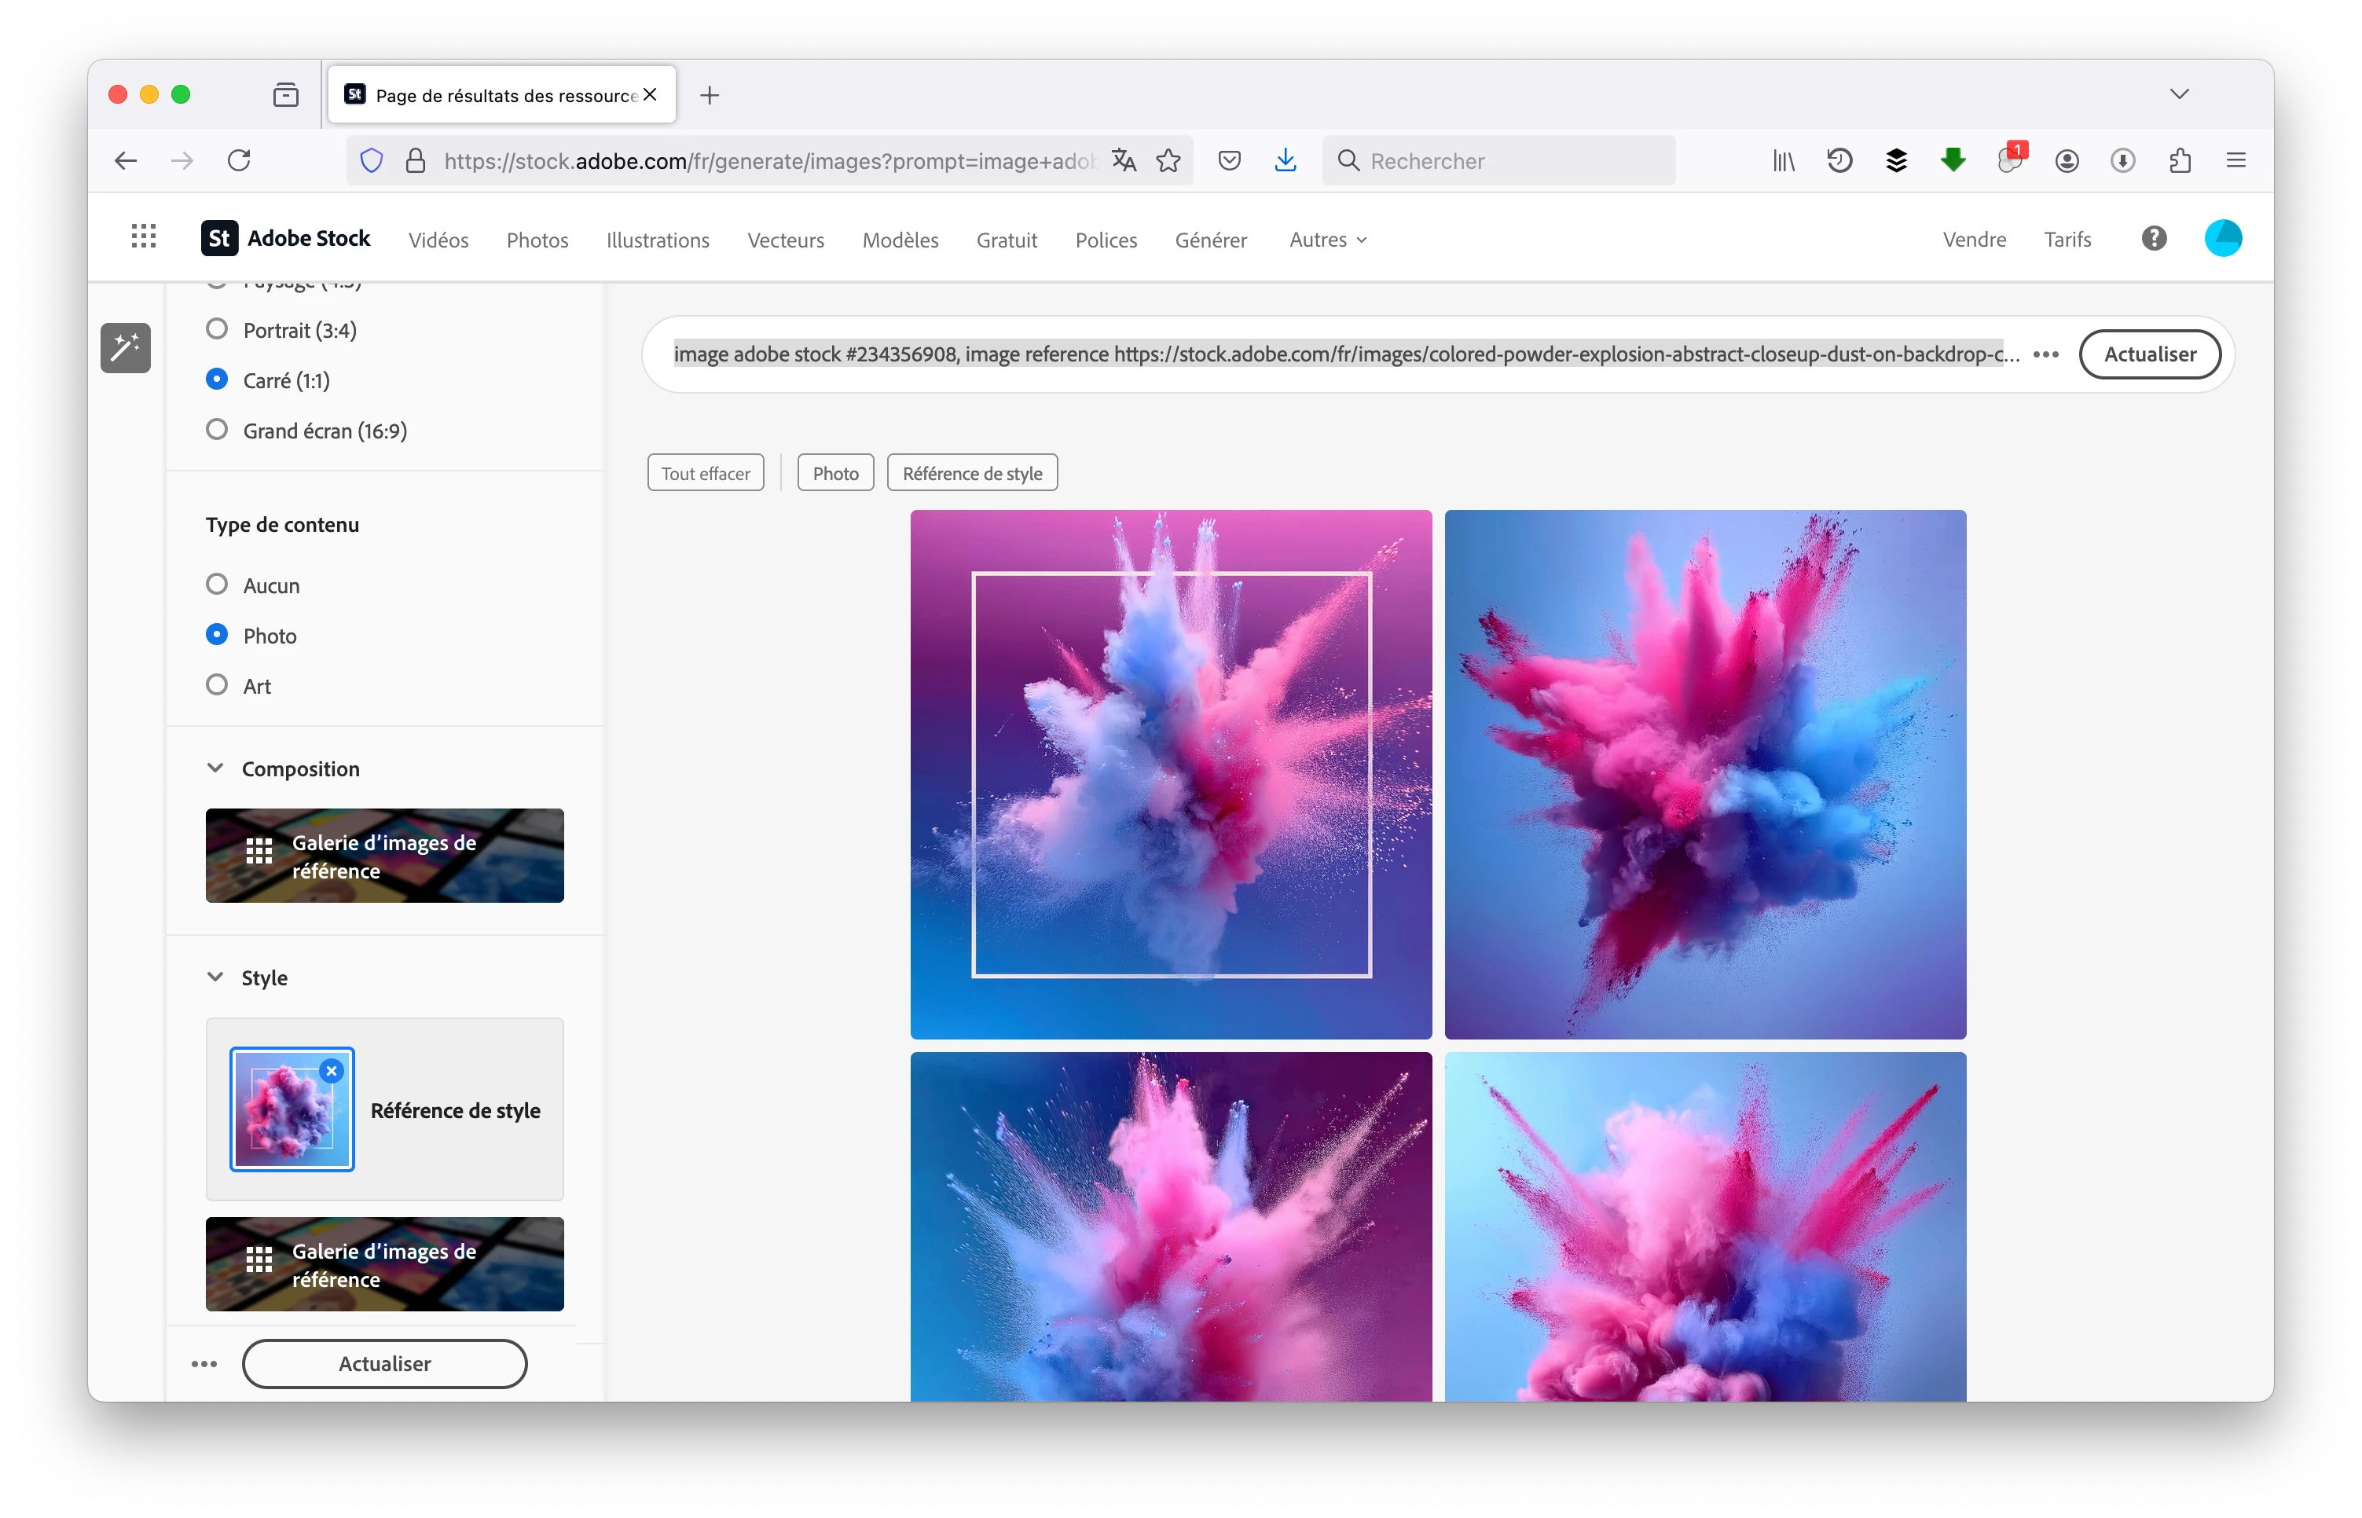The image size is (2362, 1518).
Task: Open the help question mark icon
Action: coord(2154,239)
